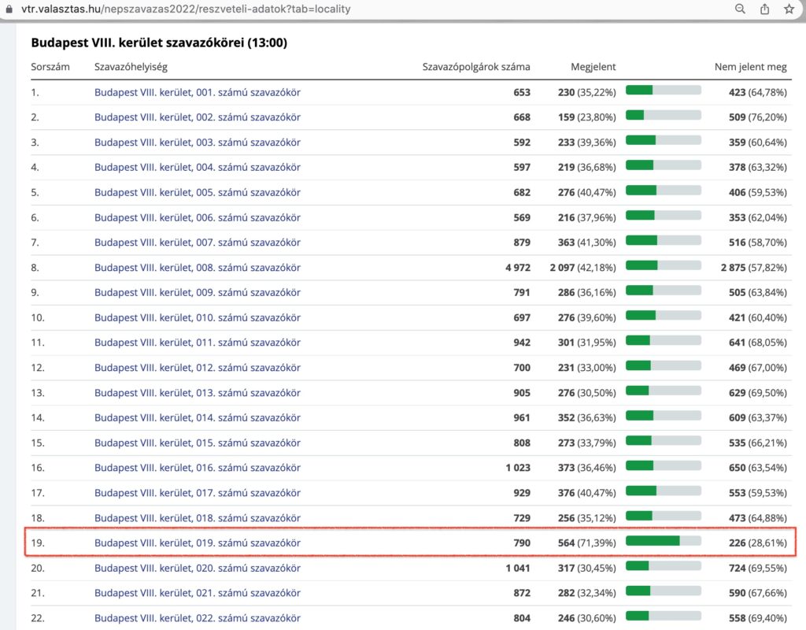This screenshot has height=630, width=806.
Task: Open the 020. számú szavazókör link
Action: pos(197,568)
